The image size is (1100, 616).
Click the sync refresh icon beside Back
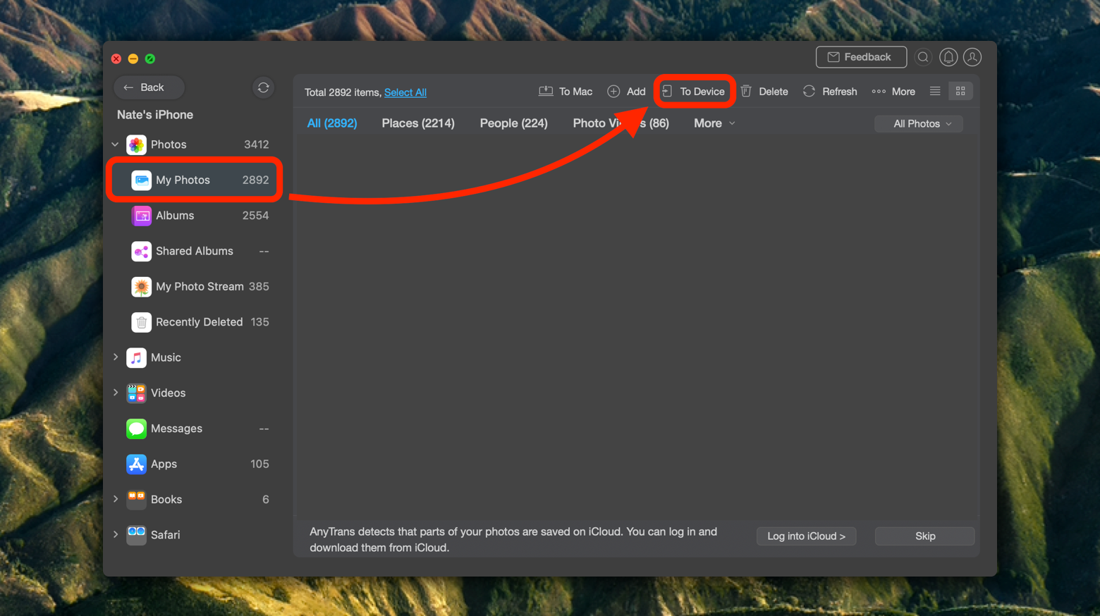coord(263,87)
